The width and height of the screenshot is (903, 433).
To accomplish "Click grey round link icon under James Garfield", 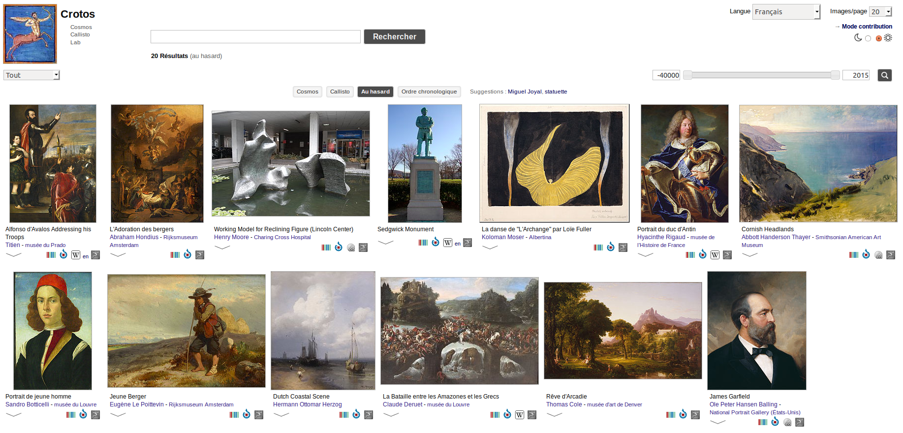I will click(787, 422).
